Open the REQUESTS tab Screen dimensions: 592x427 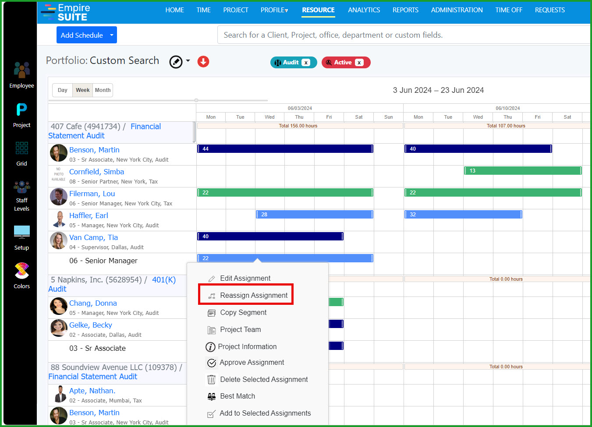549,10
